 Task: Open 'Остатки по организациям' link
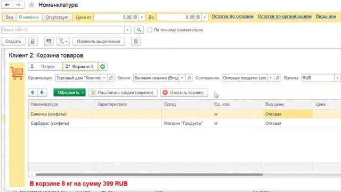pyautogui.click(x=285, y=17)
